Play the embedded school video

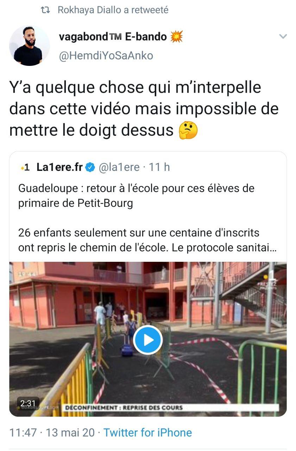(x=148, y=340)
